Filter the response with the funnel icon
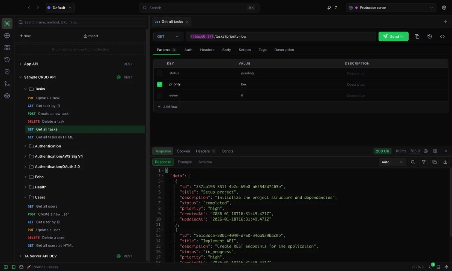The height and width of the screenshot is (271, 452). [x=424, y=162]
